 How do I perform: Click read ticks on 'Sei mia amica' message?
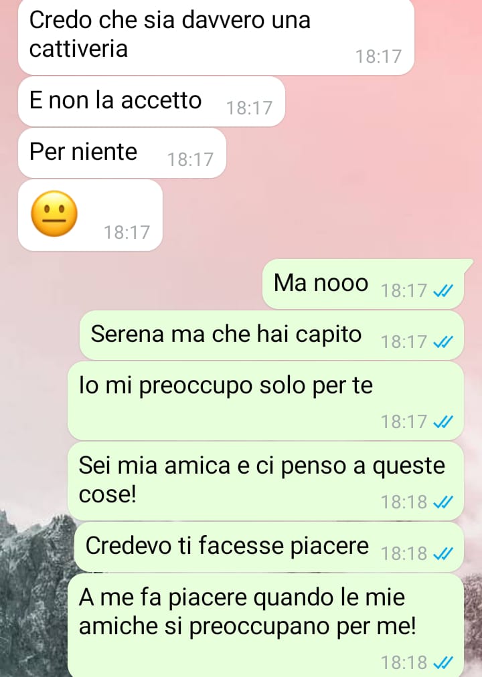pyautogui.click(x=443, y=502)
